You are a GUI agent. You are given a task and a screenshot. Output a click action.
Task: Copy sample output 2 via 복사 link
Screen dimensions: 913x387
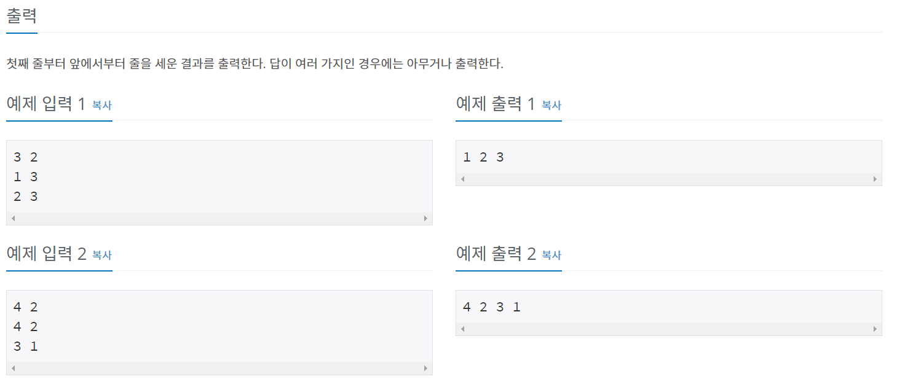coord(551,255)
